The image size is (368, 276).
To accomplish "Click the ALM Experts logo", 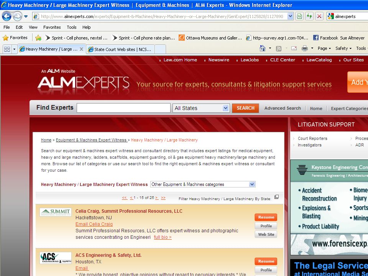I will pos(83,82).
